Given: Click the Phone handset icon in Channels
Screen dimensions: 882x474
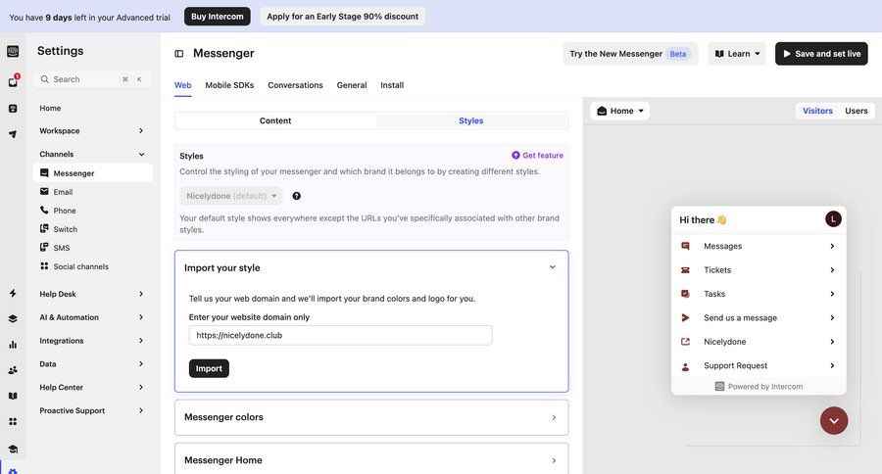Looking at the screenshot, I should [x=44, y=210].
